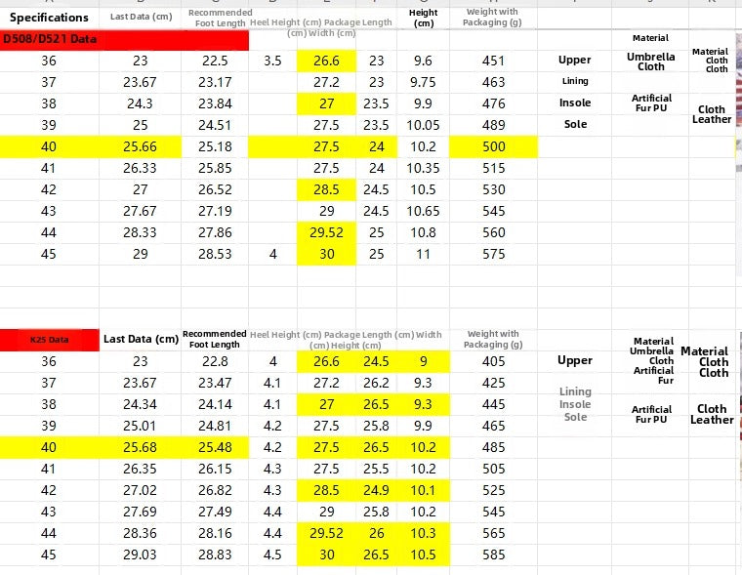This screenshot has width=742, height=575.
Task: Select the recommended foot length cell 28.53
Action: (214, 254)
